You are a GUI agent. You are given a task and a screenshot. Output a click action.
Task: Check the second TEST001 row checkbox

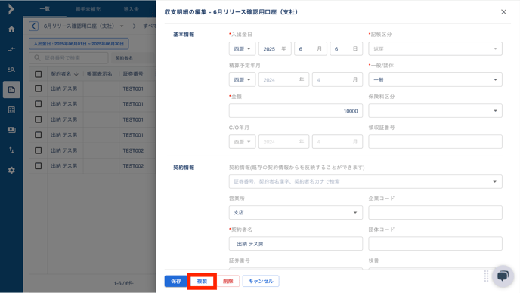[x=38, y=104]
